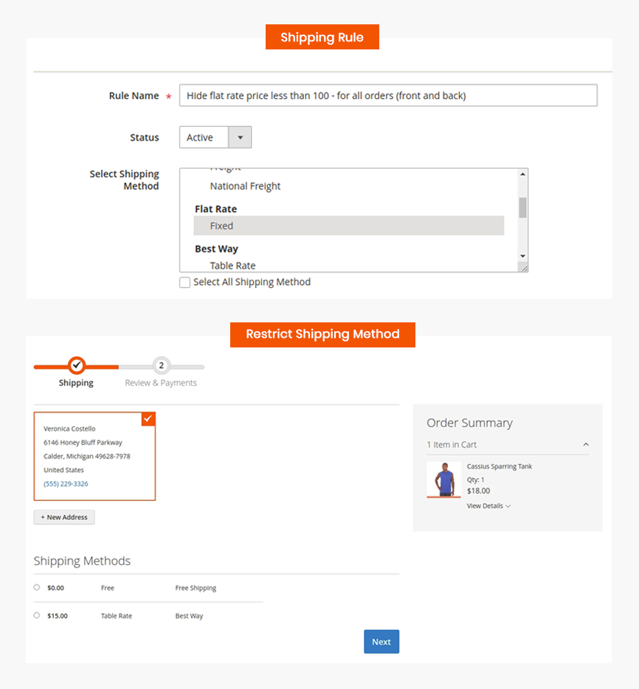Click the Restrict Shipping Method banner
Image resolution: width=639 pixels, height=689 pixels.
click(x=322, y=335)
